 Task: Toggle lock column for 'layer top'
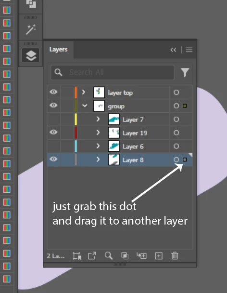[x=67, y=93]
